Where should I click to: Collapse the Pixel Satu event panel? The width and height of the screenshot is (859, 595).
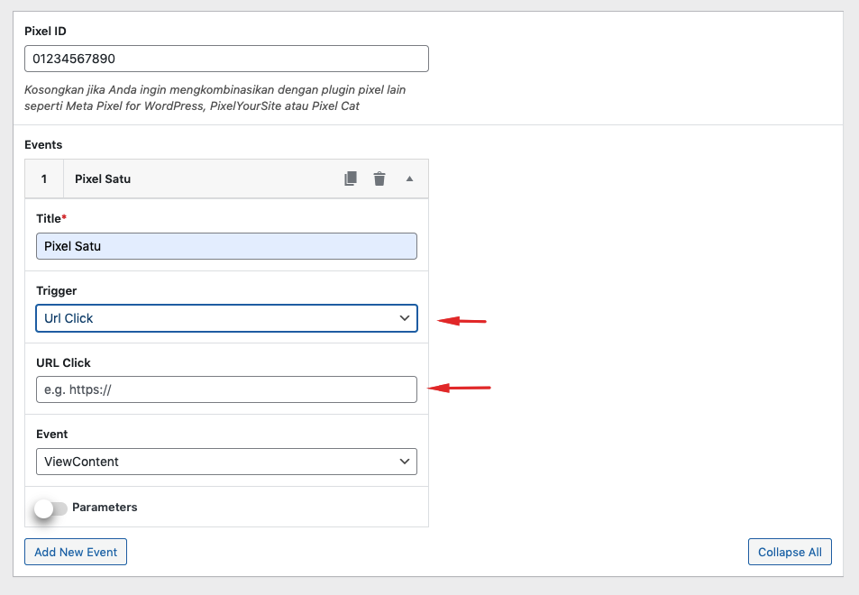[x=409, y=178]
